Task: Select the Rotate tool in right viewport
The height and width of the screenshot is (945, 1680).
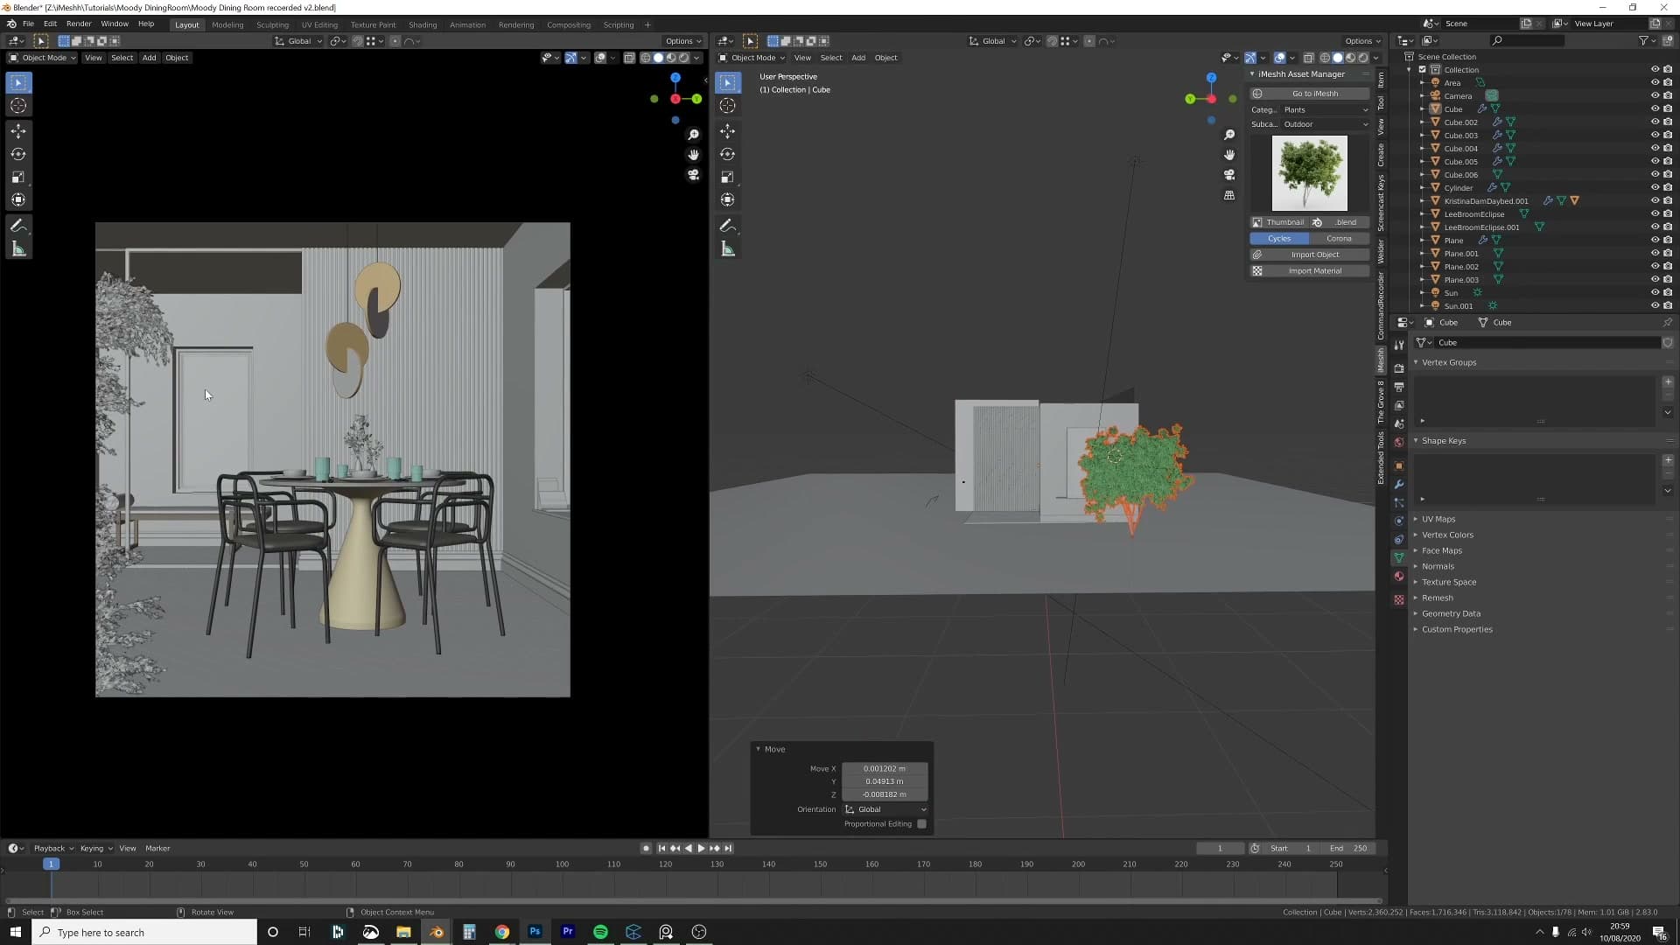Action: click(728, 154)
